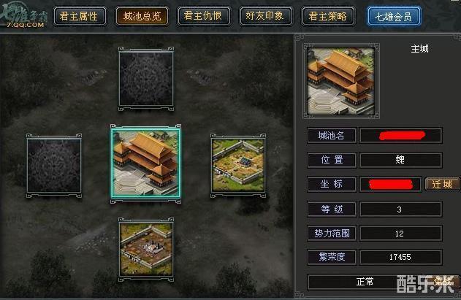This screenshot has width=461, height=300.
Task: Open the 君主策略 tab
Action: [x=328, y=16]
